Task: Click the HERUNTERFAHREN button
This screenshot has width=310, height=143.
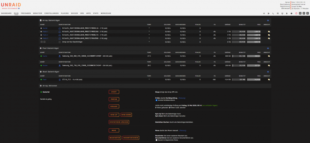Action: coord(131,138)
